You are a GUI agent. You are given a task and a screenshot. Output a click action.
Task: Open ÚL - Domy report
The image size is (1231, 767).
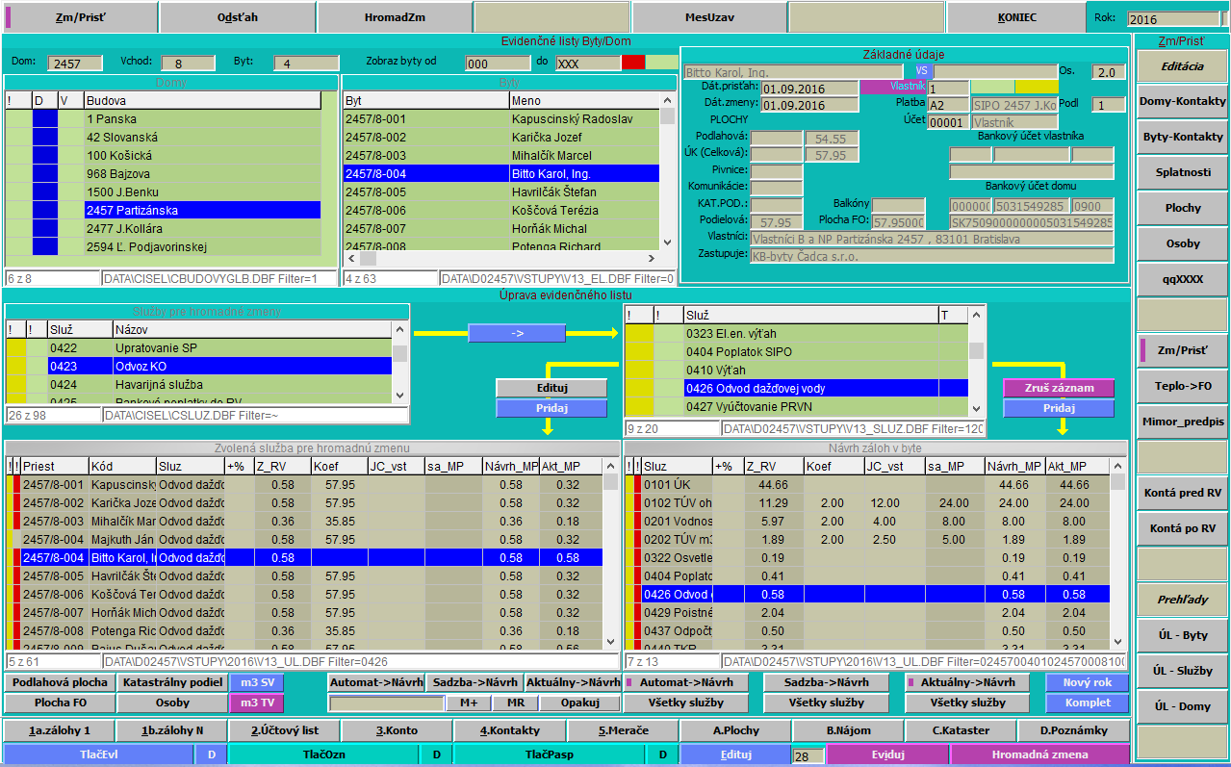click(1182, 706)
